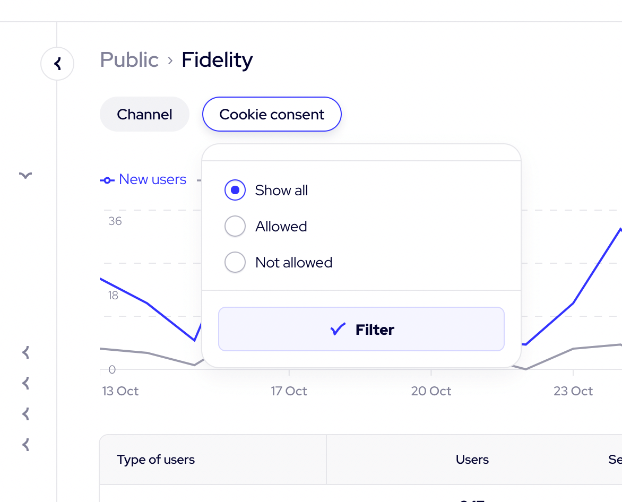Click the 13 Oct axis label
The height and width of the screenshot is (502, 622).
click(x=120, y=391)
